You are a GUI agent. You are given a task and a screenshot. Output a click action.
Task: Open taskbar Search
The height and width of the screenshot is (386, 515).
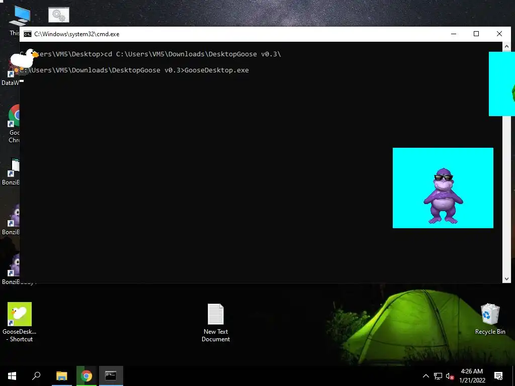[x=36, y=376]
